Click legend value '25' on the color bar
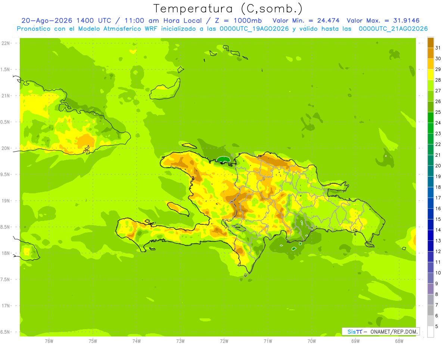The height and width of the screenshot is (346, 448). 438,112
